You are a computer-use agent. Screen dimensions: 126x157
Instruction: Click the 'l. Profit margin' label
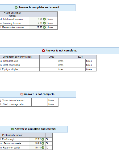coord(8,139)
